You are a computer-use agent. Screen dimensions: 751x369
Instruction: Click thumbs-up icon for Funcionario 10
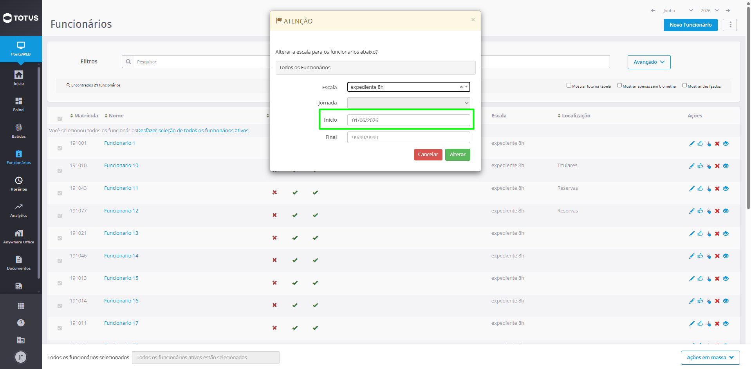pos(700,166)
